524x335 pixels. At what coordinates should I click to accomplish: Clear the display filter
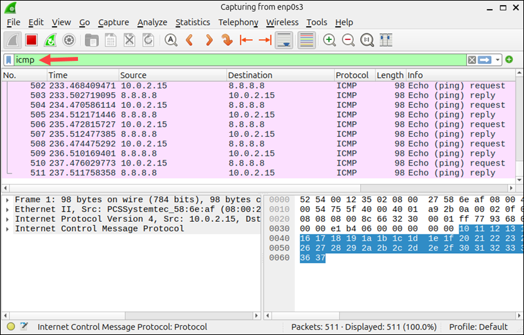coord(472,60)
